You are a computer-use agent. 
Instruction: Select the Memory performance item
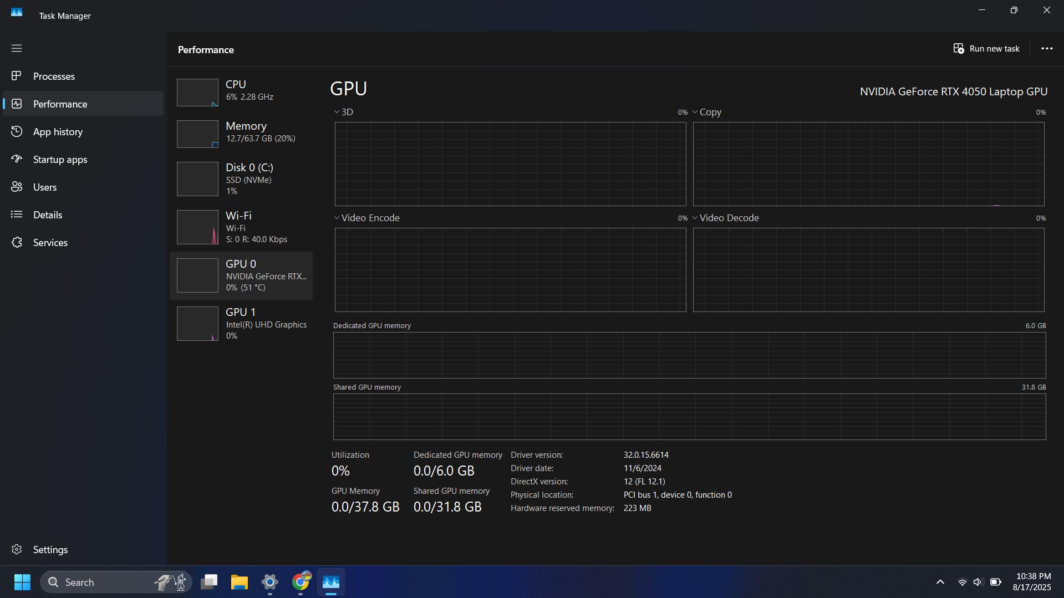click(x=241, y=134)
